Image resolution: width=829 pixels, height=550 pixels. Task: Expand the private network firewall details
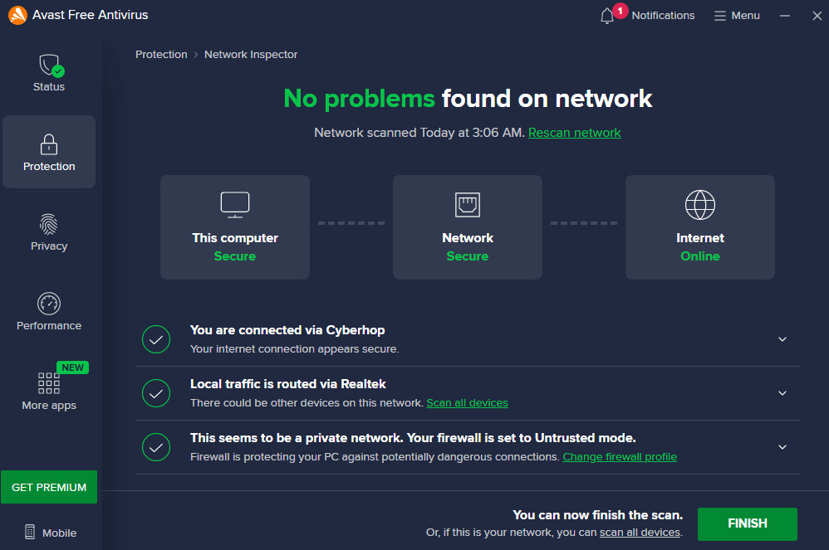click(x=782, y=447)
